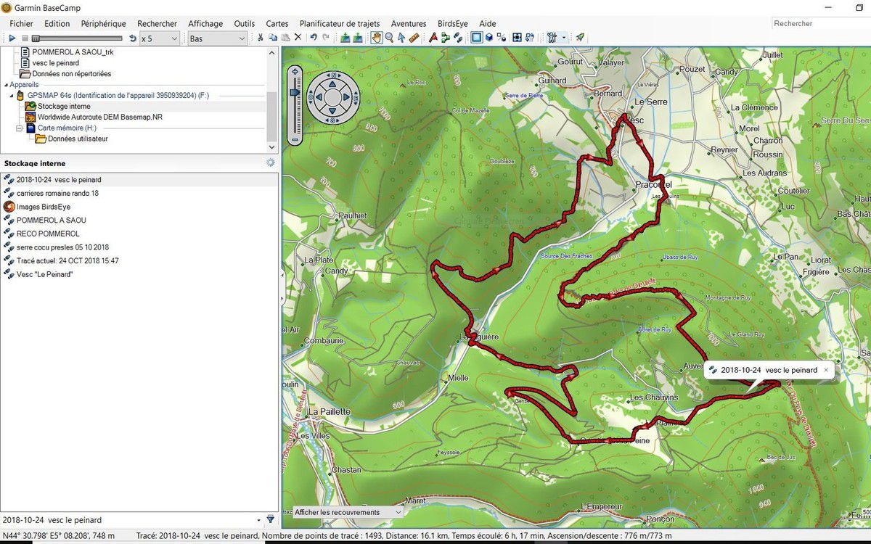Click the playback loop/repeat icon
871x544 pixels.
pos(132,38)
